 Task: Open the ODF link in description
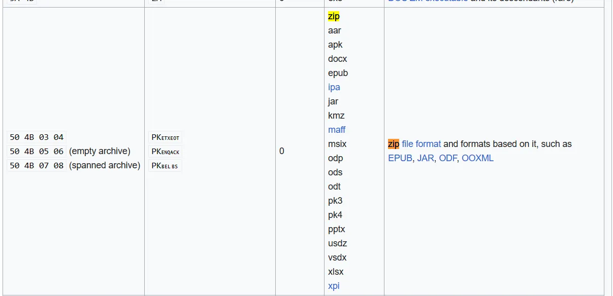coord(448,158)
